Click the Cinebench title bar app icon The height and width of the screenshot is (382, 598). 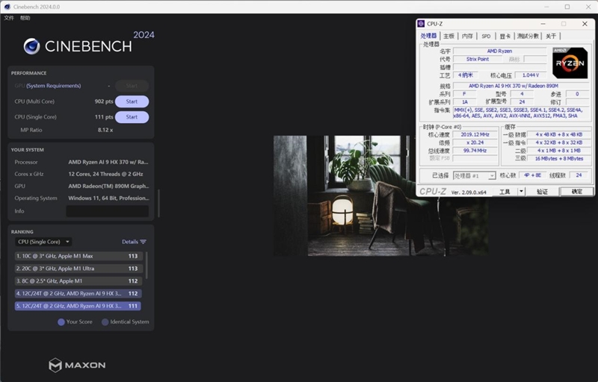7,7
